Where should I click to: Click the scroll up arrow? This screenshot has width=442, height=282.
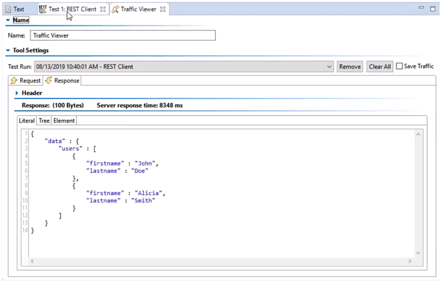pyautogui.click(x=418, y=134)
